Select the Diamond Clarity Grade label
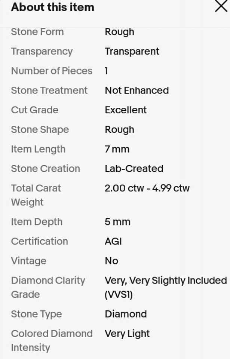This screenshot has width=230, height=359. 48,288
